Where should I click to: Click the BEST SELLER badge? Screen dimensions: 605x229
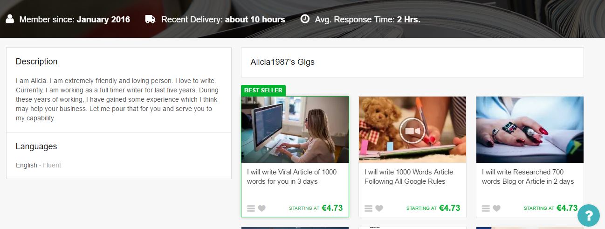(263, 90)
